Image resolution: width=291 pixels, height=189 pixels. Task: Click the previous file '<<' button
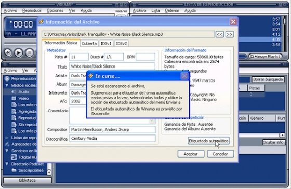point(220,34)
